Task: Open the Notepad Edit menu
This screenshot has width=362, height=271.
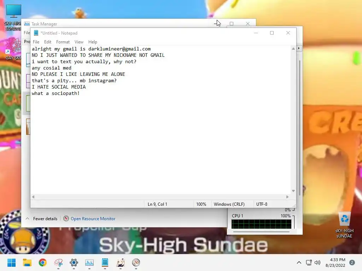Action: (x=48, y=42)
